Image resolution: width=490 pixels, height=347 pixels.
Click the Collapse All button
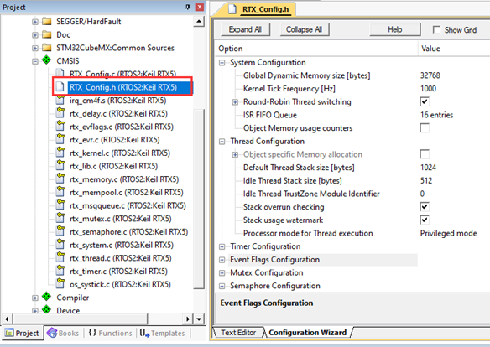tap(304, 29)
